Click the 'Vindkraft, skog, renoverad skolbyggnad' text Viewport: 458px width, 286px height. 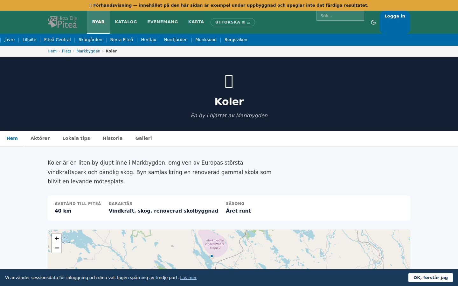(163, 211)
